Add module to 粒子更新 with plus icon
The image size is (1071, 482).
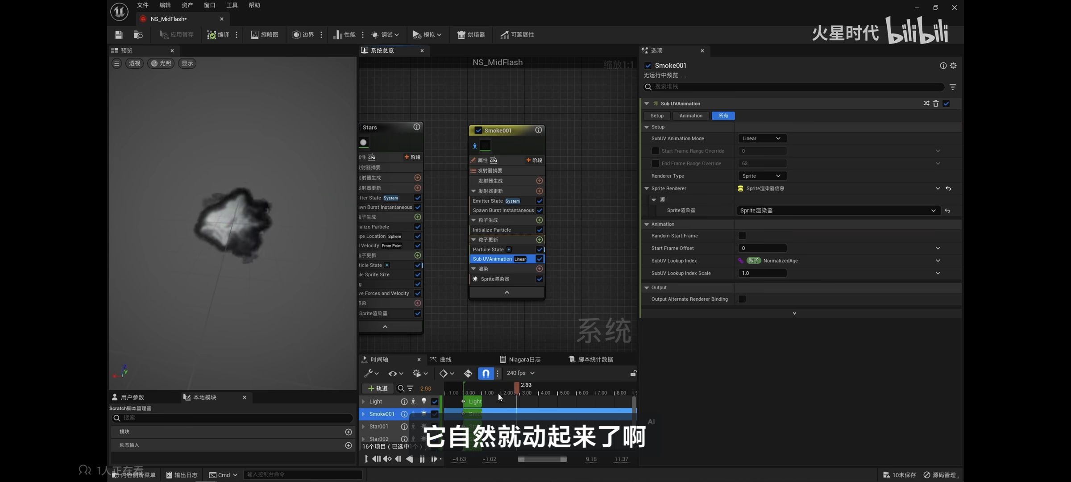(x=539, y=240)
